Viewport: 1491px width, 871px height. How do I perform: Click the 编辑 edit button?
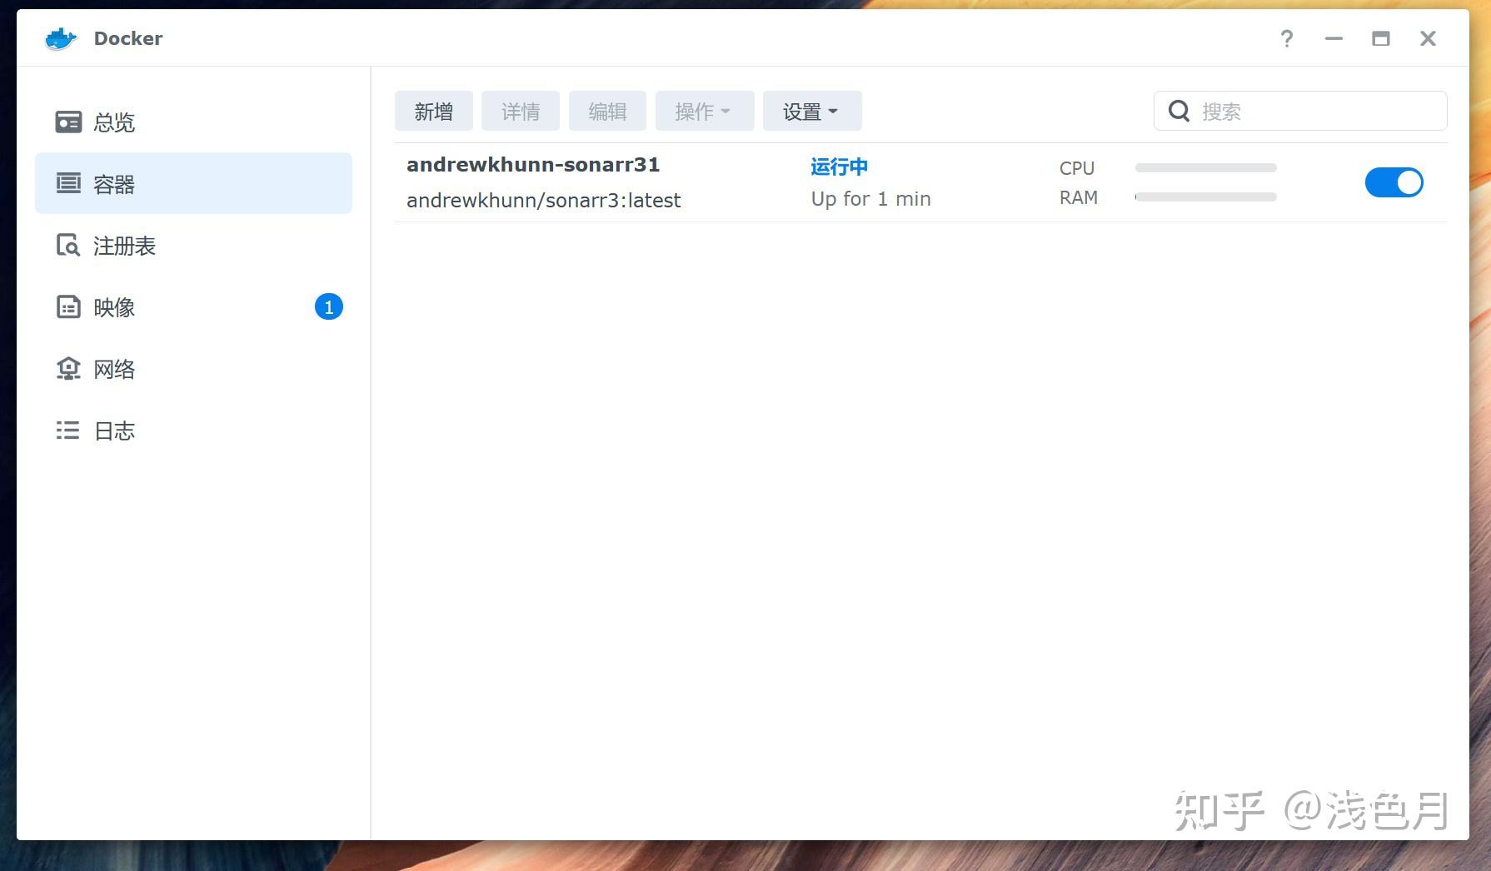pyautogui.click(x=607, y=111)
